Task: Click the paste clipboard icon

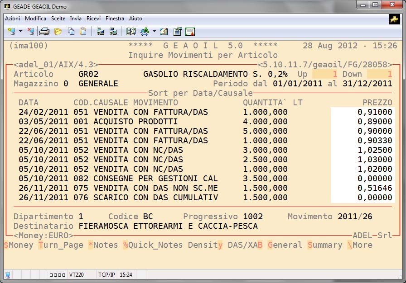Action: click(x=83, y=32)
